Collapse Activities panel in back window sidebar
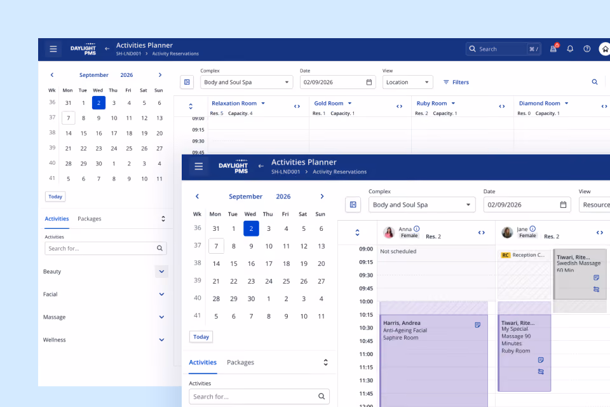This screenshot has width=610, height=407. [163, 219]
